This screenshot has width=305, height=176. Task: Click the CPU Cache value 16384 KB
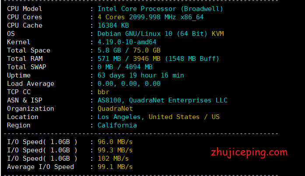(x=113, y=25)
